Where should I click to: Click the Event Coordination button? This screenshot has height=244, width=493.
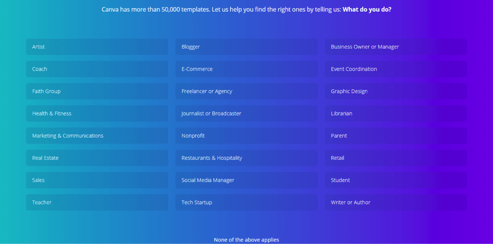tap(396, 69)
